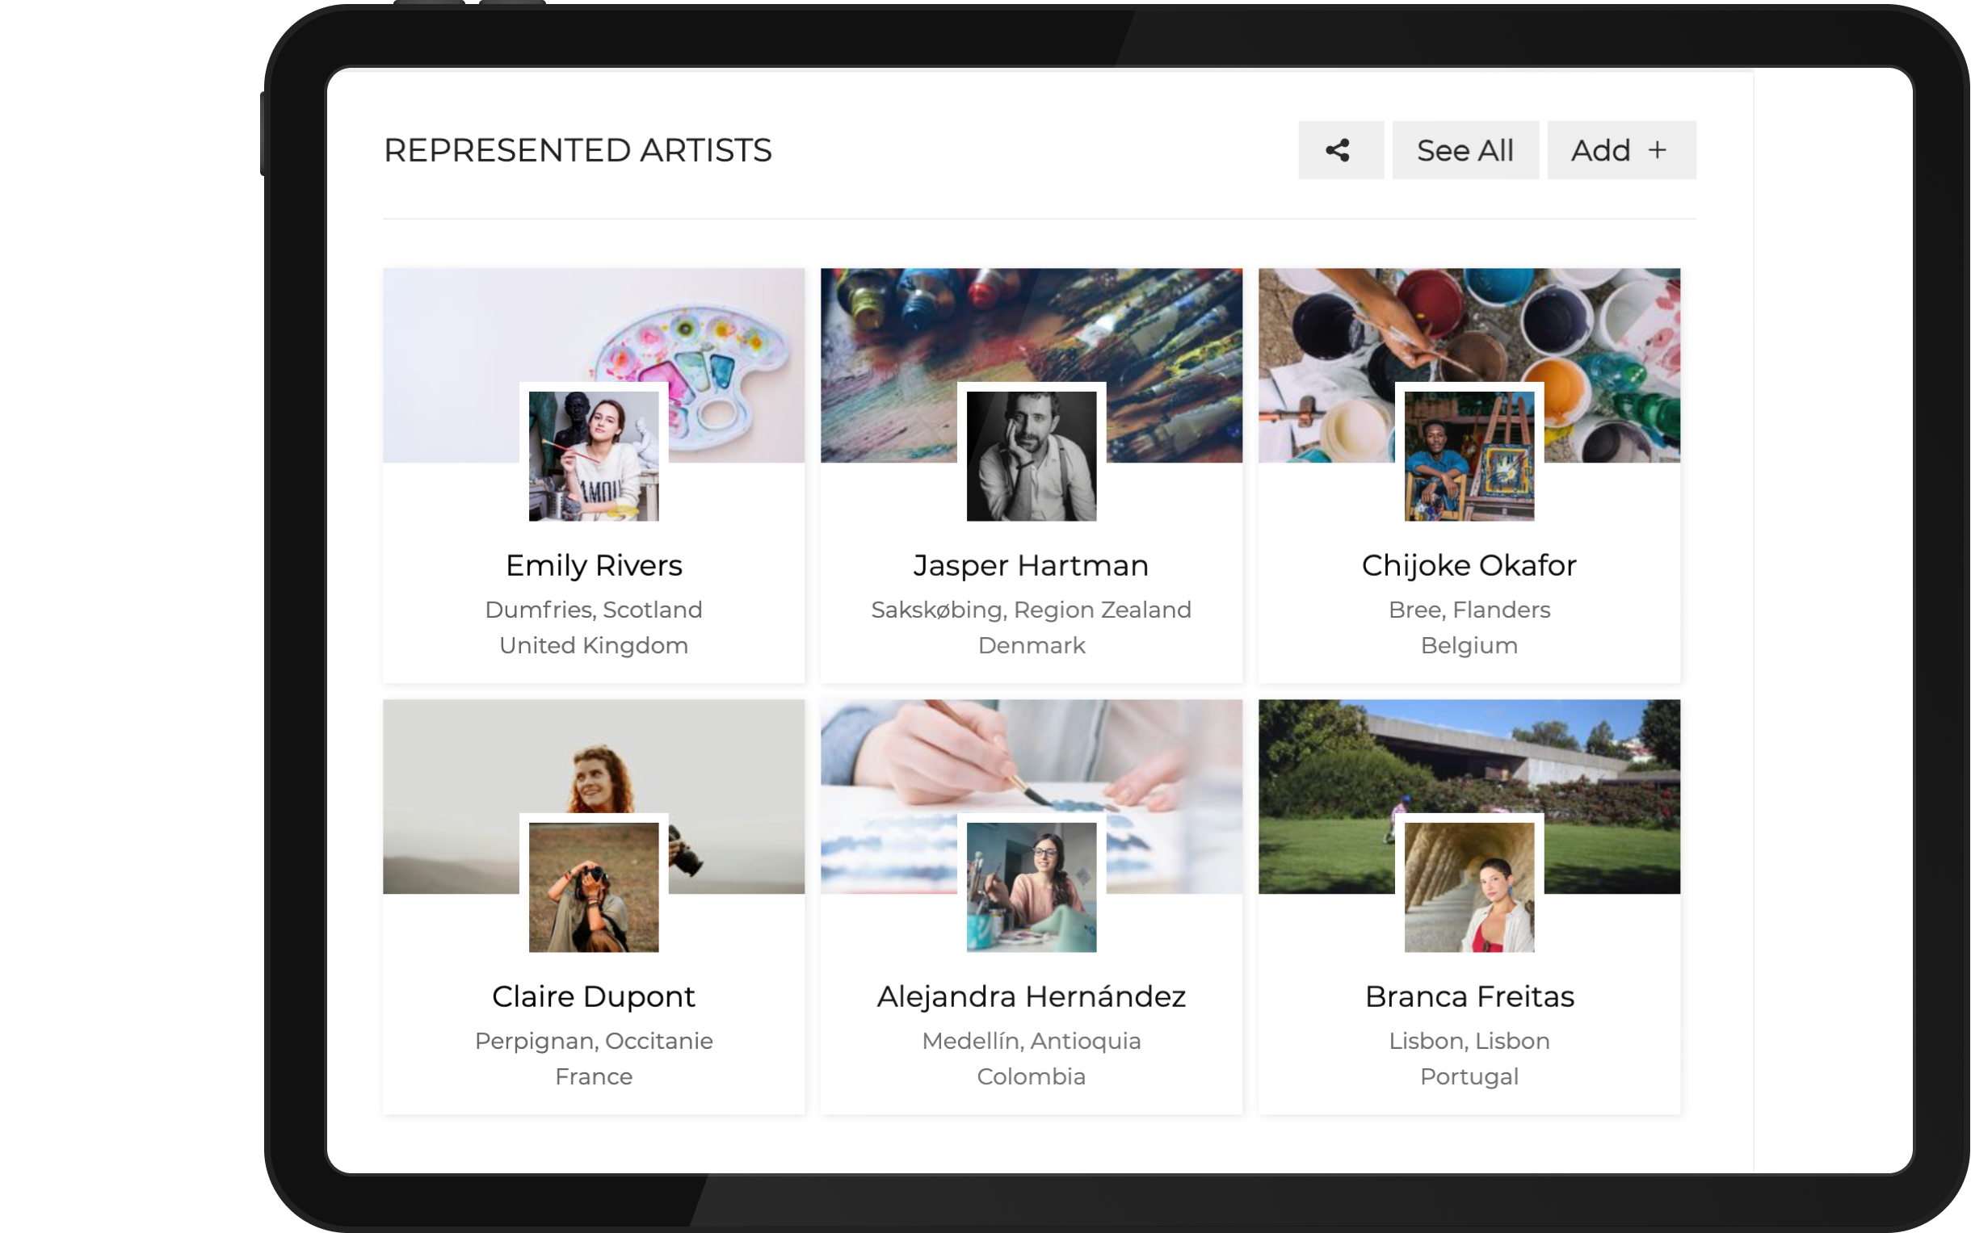Click the "Medellín, Antioquia" location text

pyautogui.click(x=1032, y=1042)
